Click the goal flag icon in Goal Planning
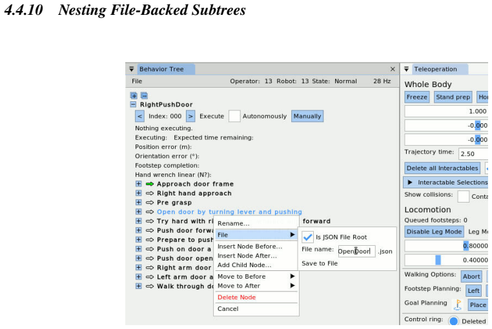 click(x=458, y=305)
